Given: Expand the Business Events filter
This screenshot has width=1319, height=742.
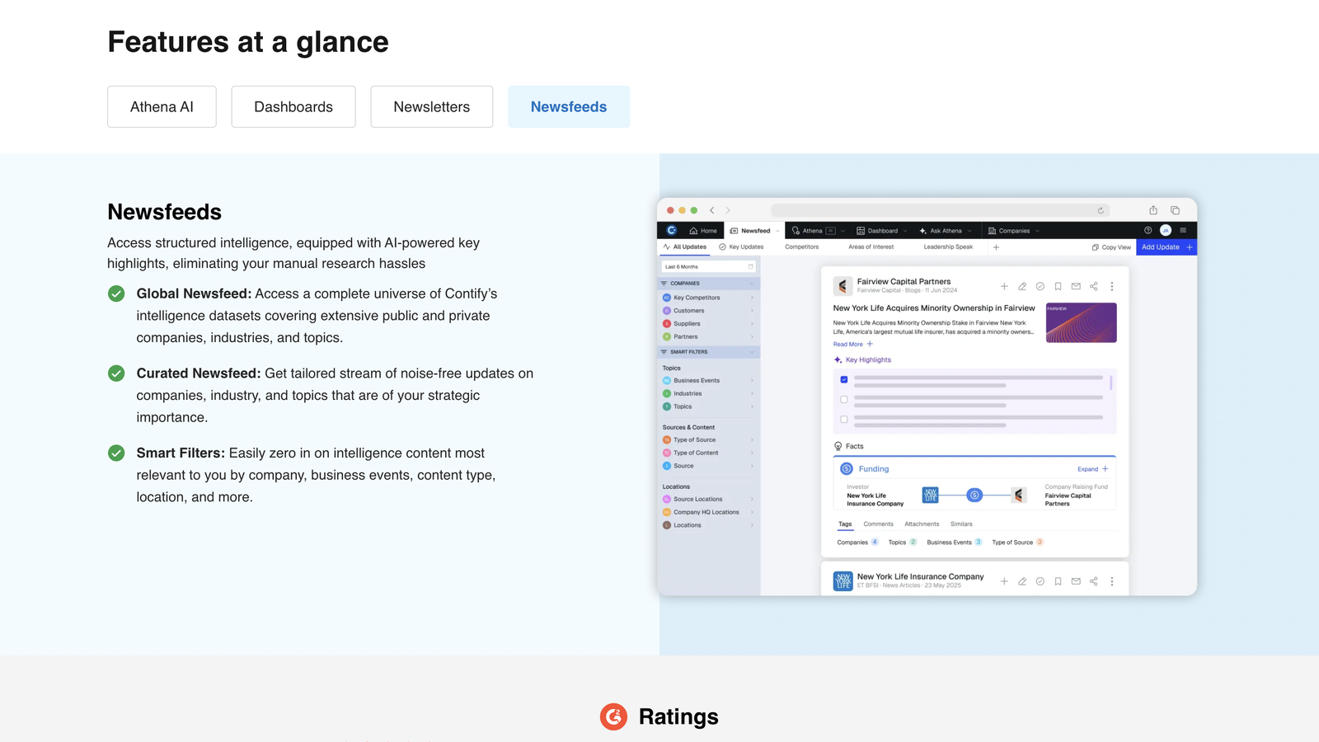Looking at the screenshot, I should (708, 380).
